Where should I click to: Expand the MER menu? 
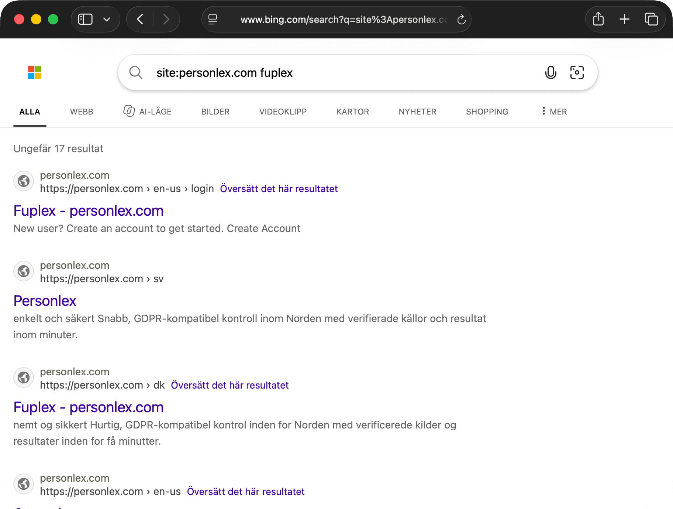[554, 112]
